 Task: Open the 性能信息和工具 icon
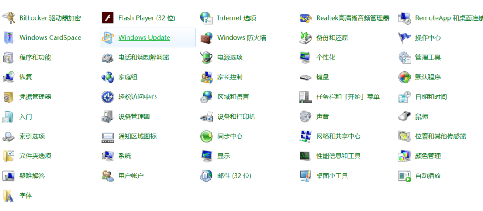pyautogui.click(x=305, y=156)
